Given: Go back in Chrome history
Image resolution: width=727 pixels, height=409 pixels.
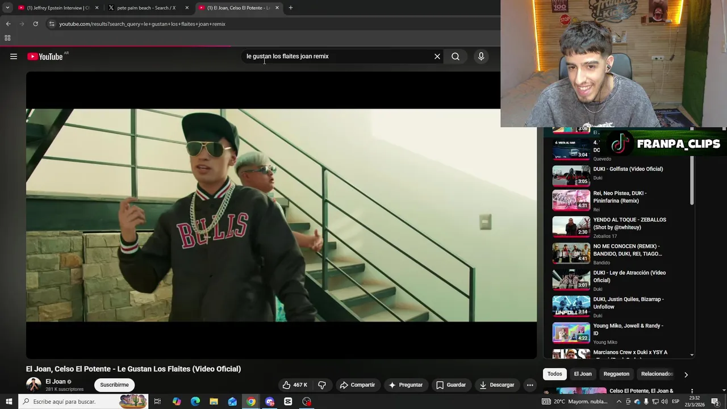Looking at the screenshot, I should (x=8, y=24).
